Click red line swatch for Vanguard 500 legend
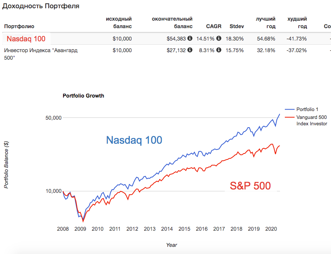 (x=289, y=117)
